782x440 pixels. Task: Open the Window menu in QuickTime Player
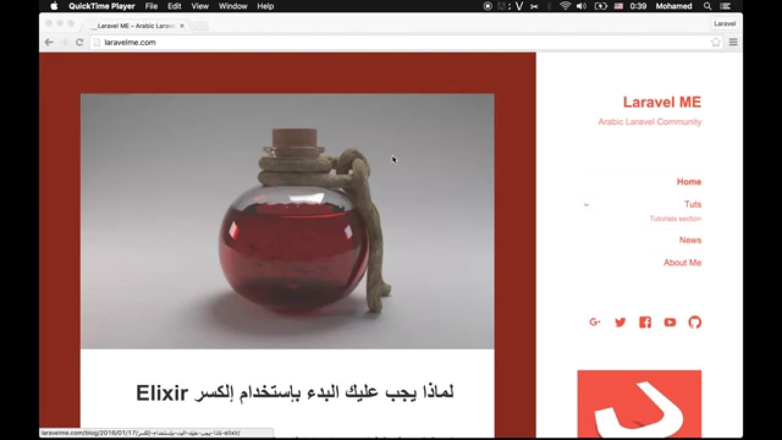click(233, 5)
